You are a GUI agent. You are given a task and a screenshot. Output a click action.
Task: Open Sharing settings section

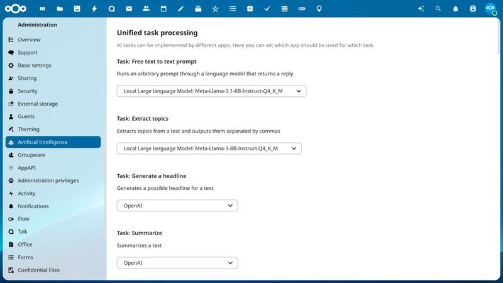(x=53, y=78)
